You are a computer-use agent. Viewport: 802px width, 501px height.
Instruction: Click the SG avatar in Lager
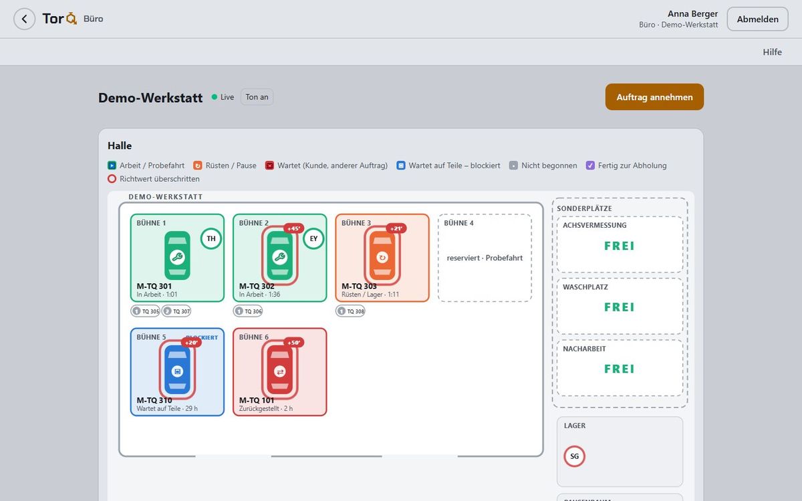[575, 457]
